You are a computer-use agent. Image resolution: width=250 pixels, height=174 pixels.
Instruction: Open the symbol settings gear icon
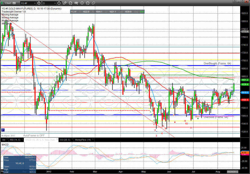coord(39,3)
